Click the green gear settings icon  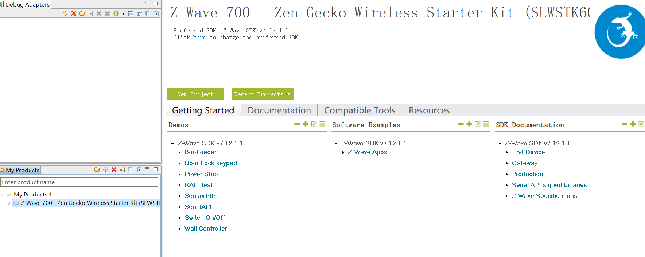coord(116,13)
